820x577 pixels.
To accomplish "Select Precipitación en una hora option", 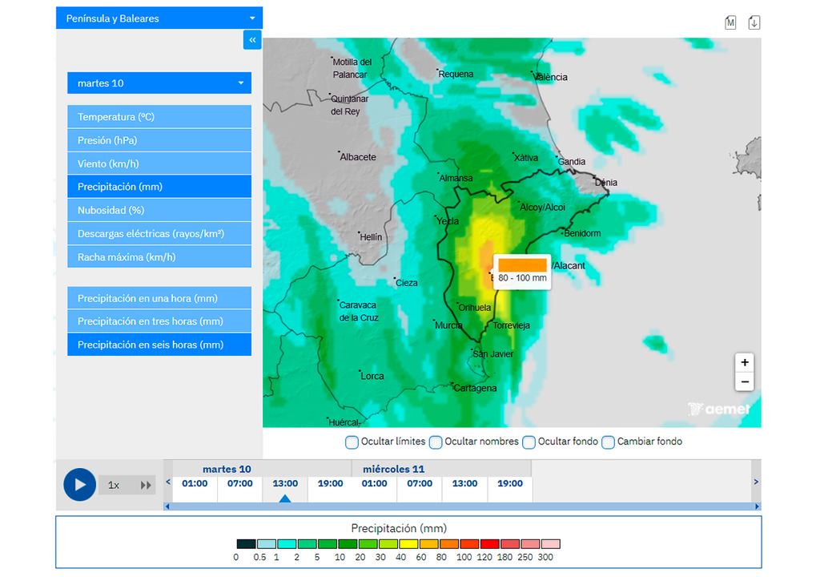I will 159,297.
